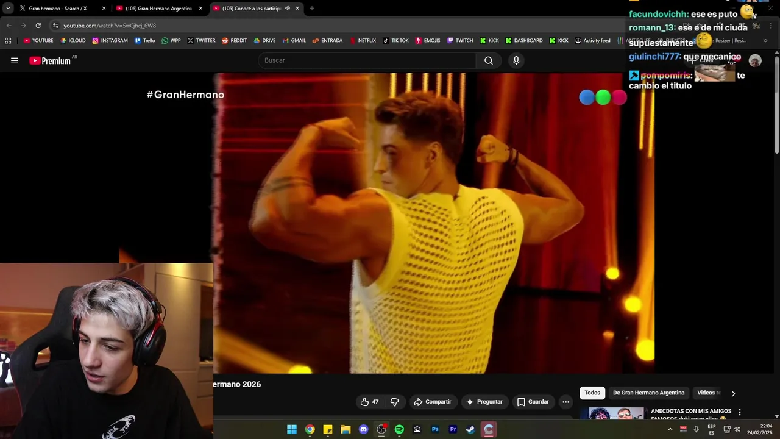Open Discord from the taskbar
The image size is (780, 439).
[x=364, y=429]
